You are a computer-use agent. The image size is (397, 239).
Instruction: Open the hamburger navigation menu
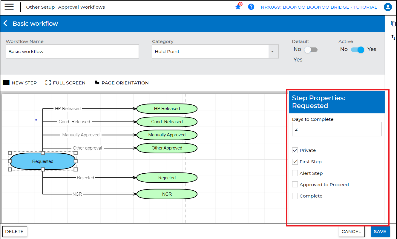(x=9, y=7)
